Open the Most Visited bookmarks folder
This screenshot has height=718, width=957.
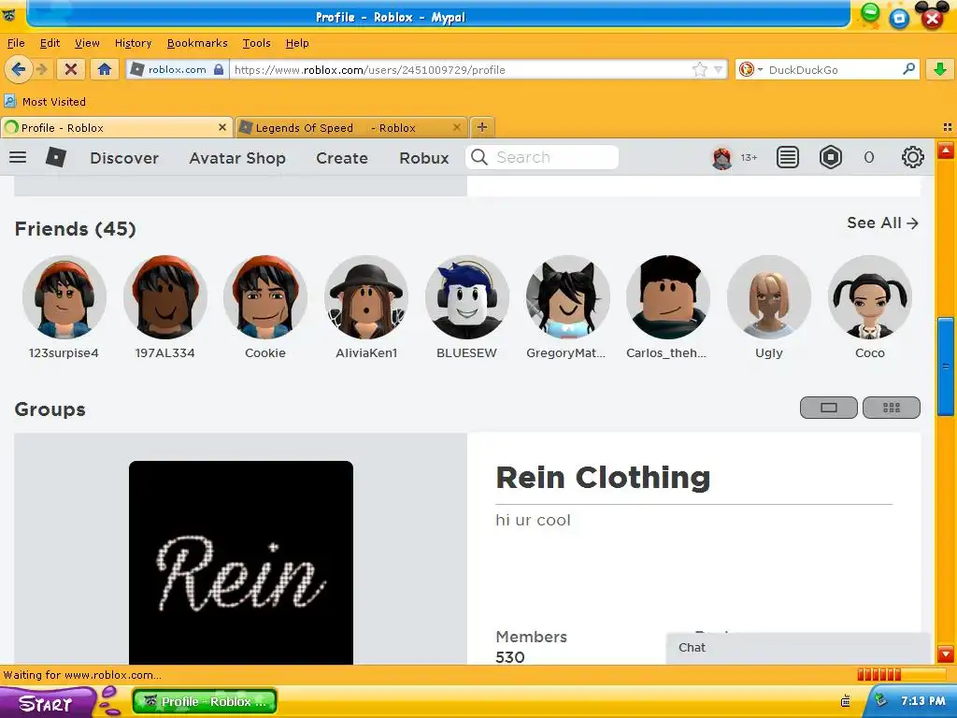tap(45, 101)
